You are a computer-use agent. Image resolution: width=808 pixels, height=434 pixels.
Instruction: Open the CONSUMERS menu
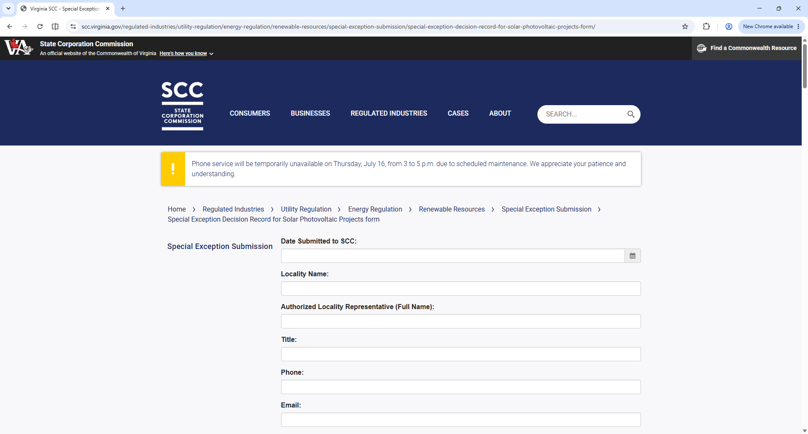point(250,113)
